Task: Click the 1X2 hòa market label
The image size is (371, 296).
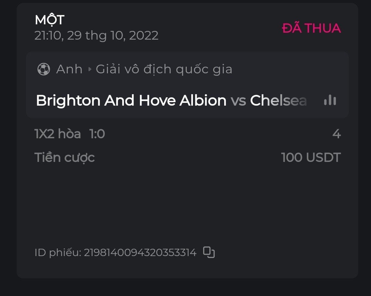Action: [x=58, y=134]
